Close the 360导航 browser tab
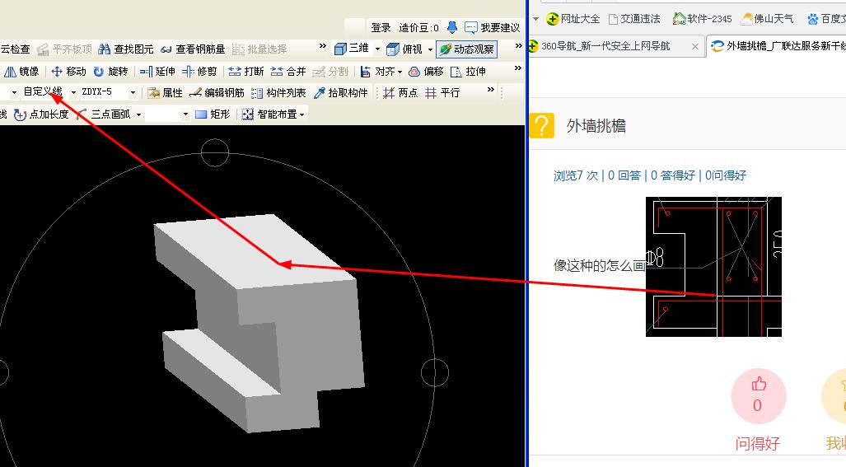Image resolution: width=846 pixels, height=467 pixels. [695, 47]
